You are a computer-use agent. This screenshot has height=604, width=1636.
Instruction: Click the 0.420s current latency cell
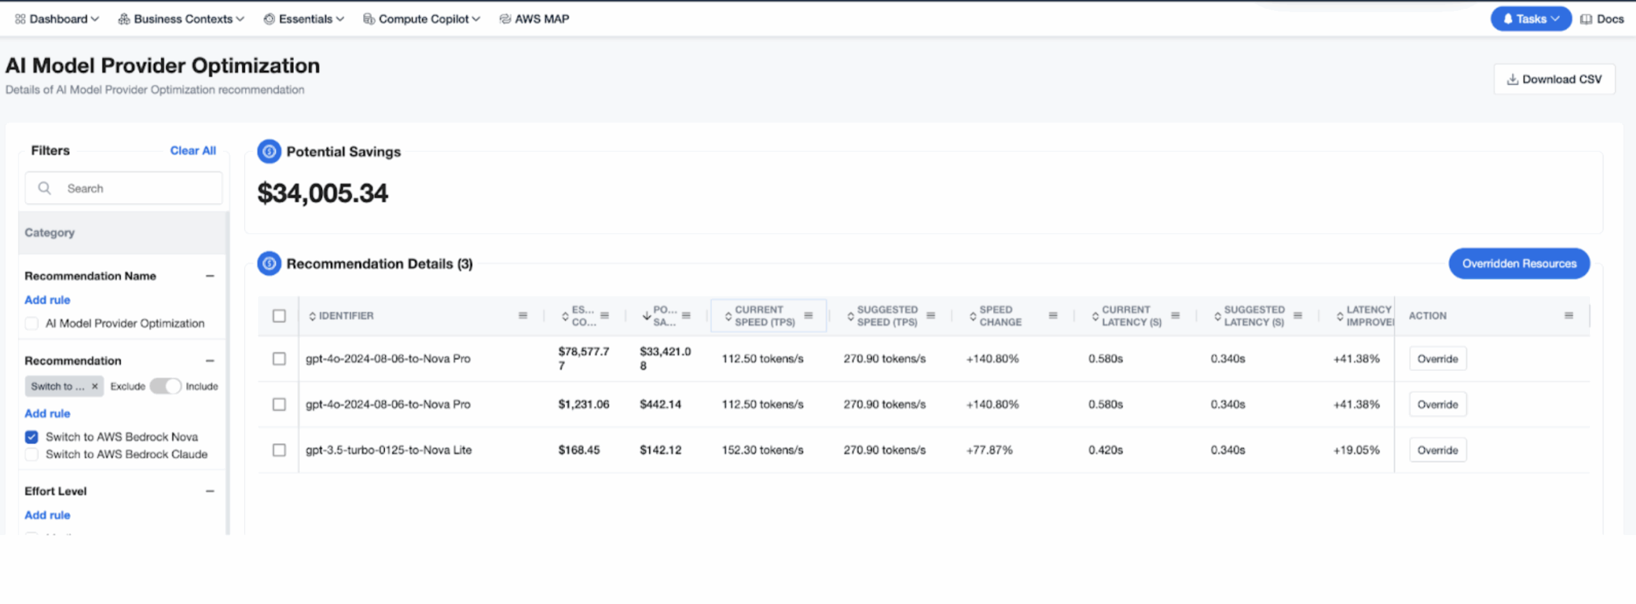pyautogui.click(x=1106, y=450)
